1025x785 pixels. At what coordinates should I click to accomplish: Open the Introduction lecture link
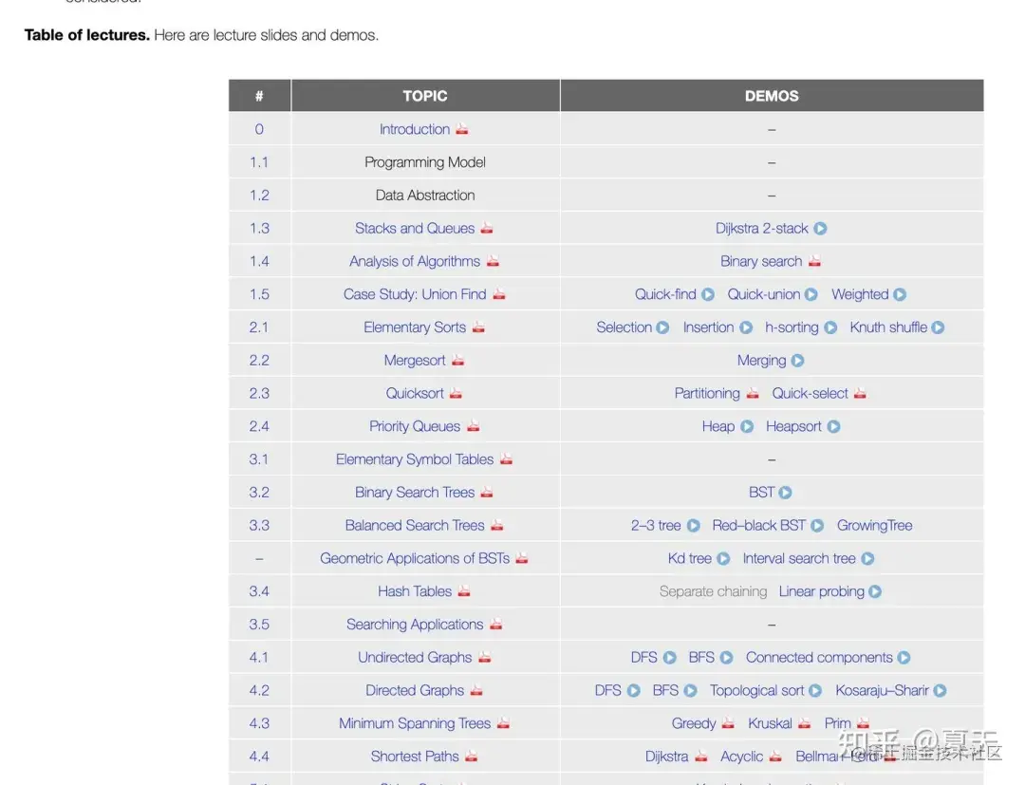(415, 129)
